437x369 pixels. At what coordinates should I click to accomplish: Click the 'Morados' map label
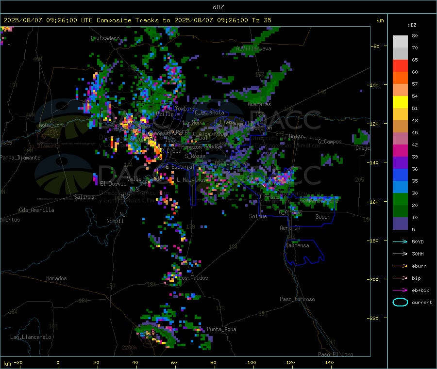pos(56,278)
